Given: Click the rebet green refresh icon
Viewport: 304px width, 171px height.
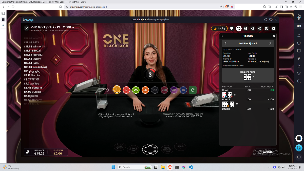Looking at the screenshot, I should click(x=193, y=90).
